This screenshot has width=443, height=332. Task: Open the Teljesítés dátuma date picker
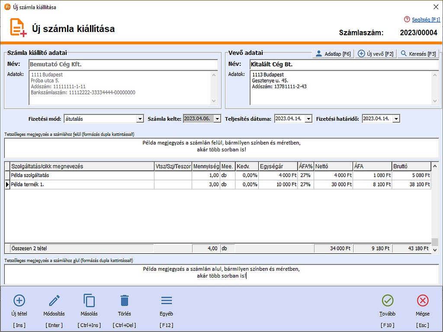click(x=308, y=119)
